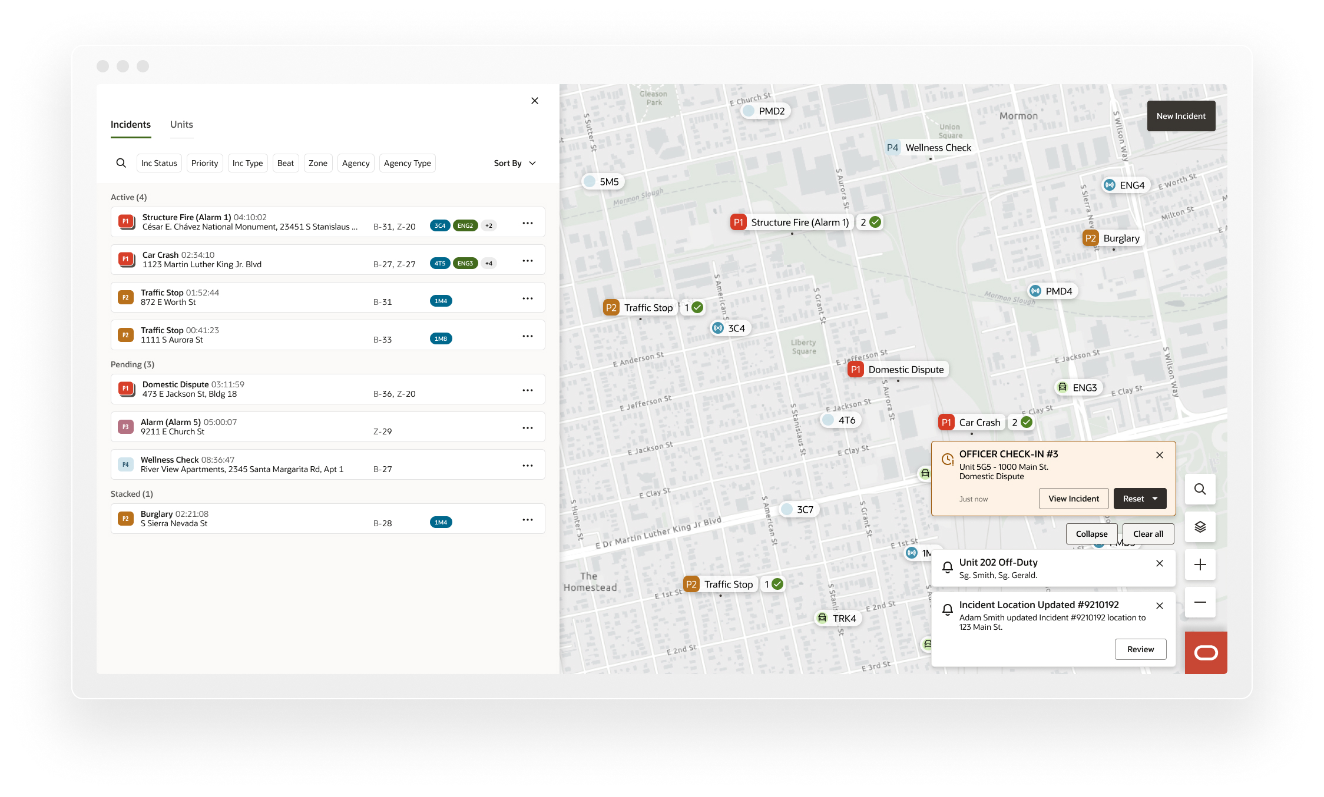Open the Inc Type filter
The height and width of the screenshot is (797, 1324).
247,163
